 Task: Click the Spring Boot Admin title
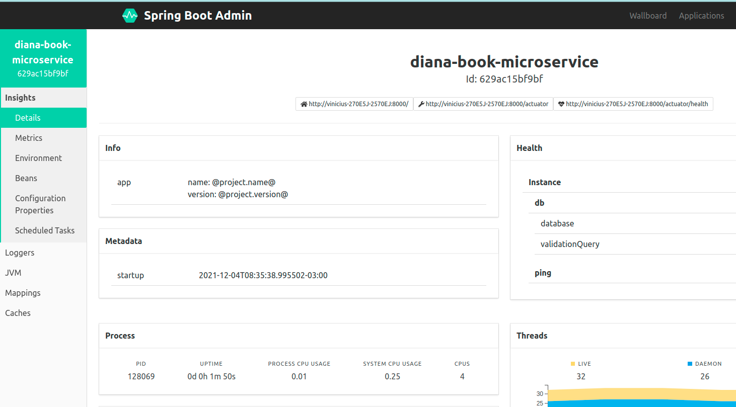pos(198,16)
